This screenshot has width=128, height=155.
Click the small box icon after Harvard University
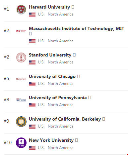pyautogui.click(x=73, y=7)
